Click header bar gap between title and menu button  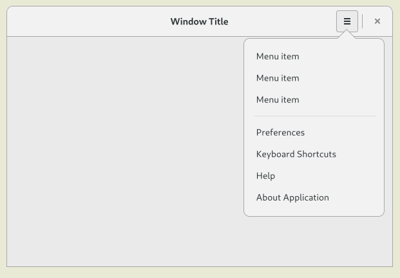[x=283, y=21]
